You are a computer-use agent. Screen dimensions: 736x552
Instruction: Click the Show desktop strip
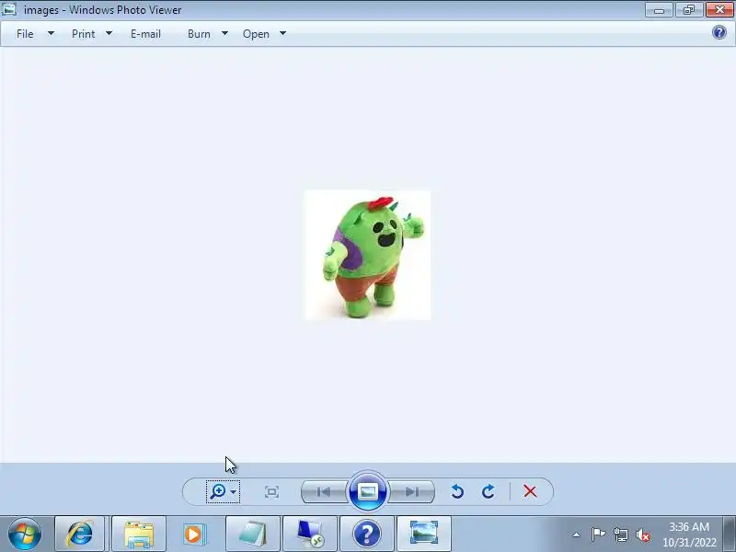pos(730,534)
